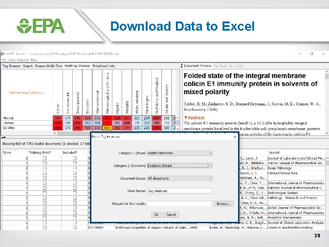The width and height of the screenshot is (329, 247).
Task: Open the Browse MeSH Tree tab
Action: tap(49, 66)
